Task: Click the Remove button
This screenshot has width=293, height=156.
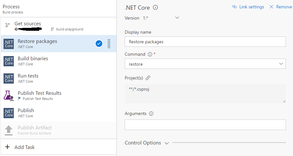Action: 280,7
